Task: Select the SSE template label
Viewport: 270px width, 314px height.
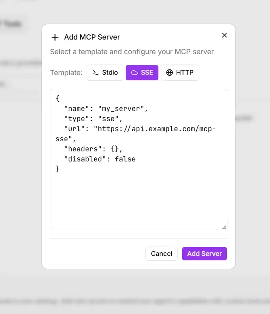Action: coord(147,73)
